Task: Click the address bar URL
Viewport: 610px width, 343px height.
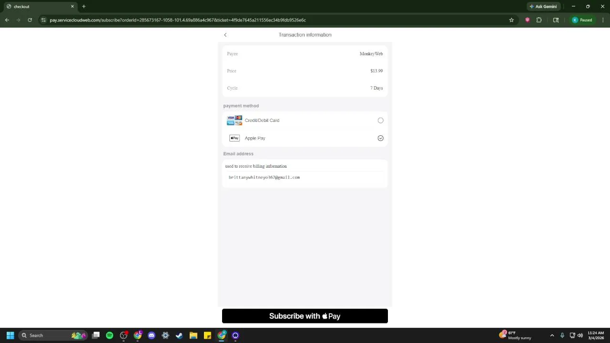Action: (178, 20)
